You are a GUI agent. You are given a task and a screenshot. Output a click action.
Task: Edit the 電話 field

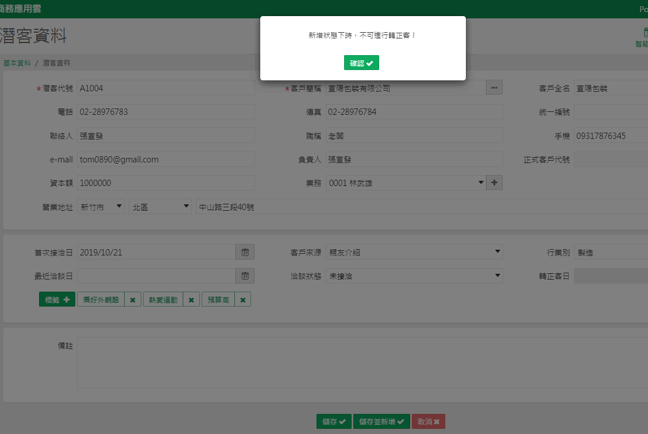tap(165, 111)
